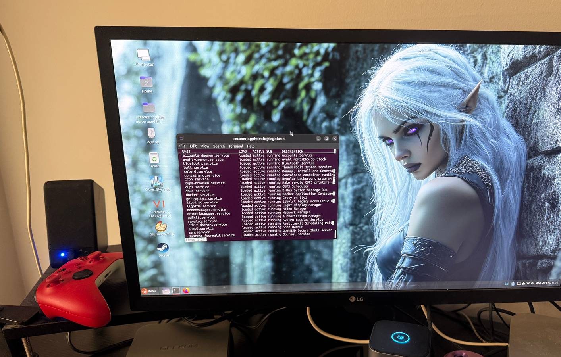
Task: Maximize the terminal window
Action: click(x=327, y=138)
